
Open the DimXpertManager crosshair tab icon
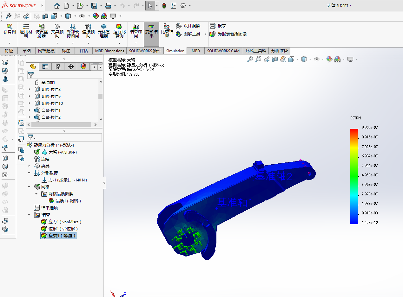pos(71,66)
